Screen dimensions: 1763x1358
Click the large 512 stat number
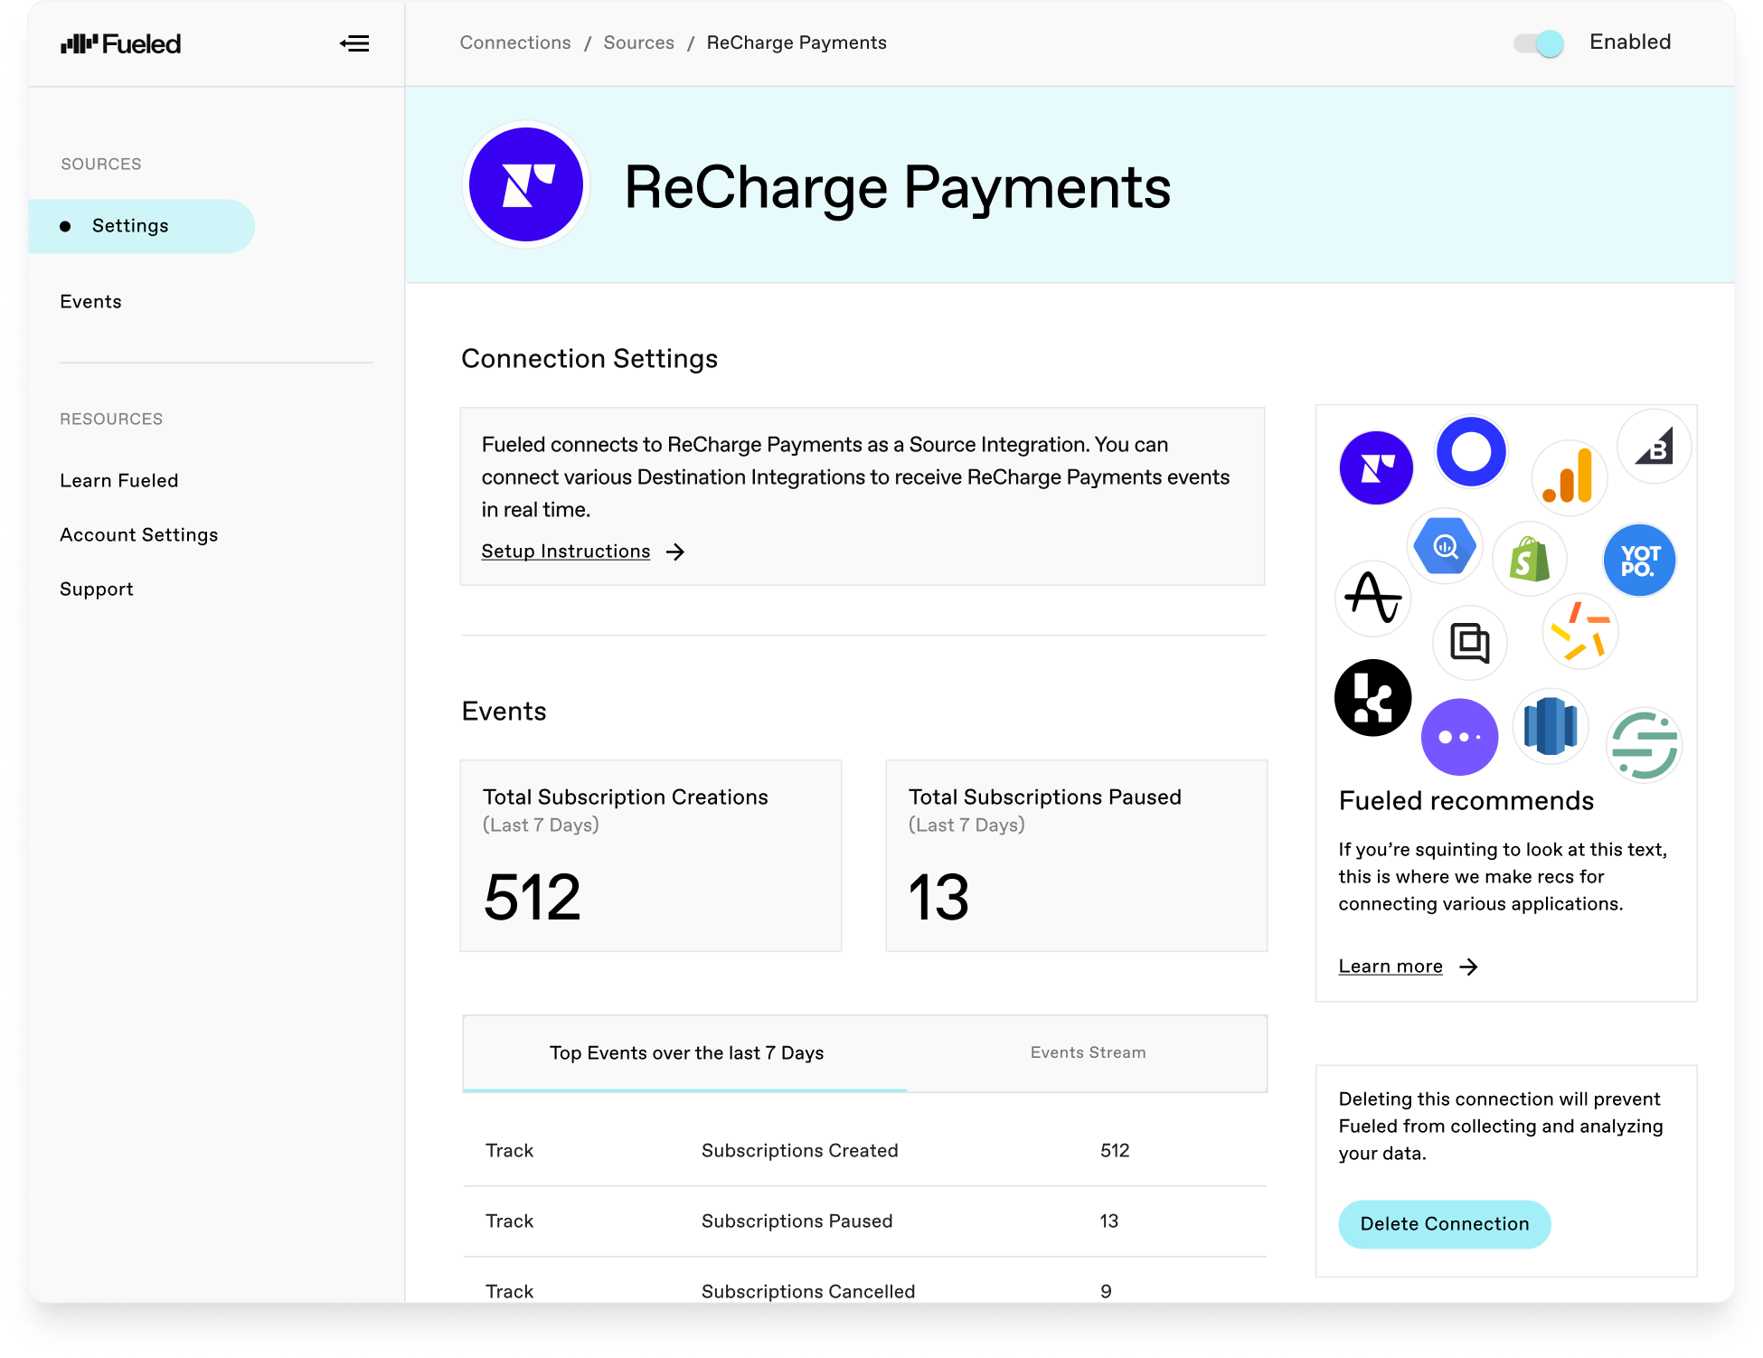[x=533, y=898]
